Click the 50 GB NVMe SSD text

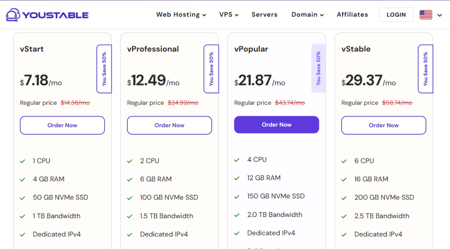(61, 198)
